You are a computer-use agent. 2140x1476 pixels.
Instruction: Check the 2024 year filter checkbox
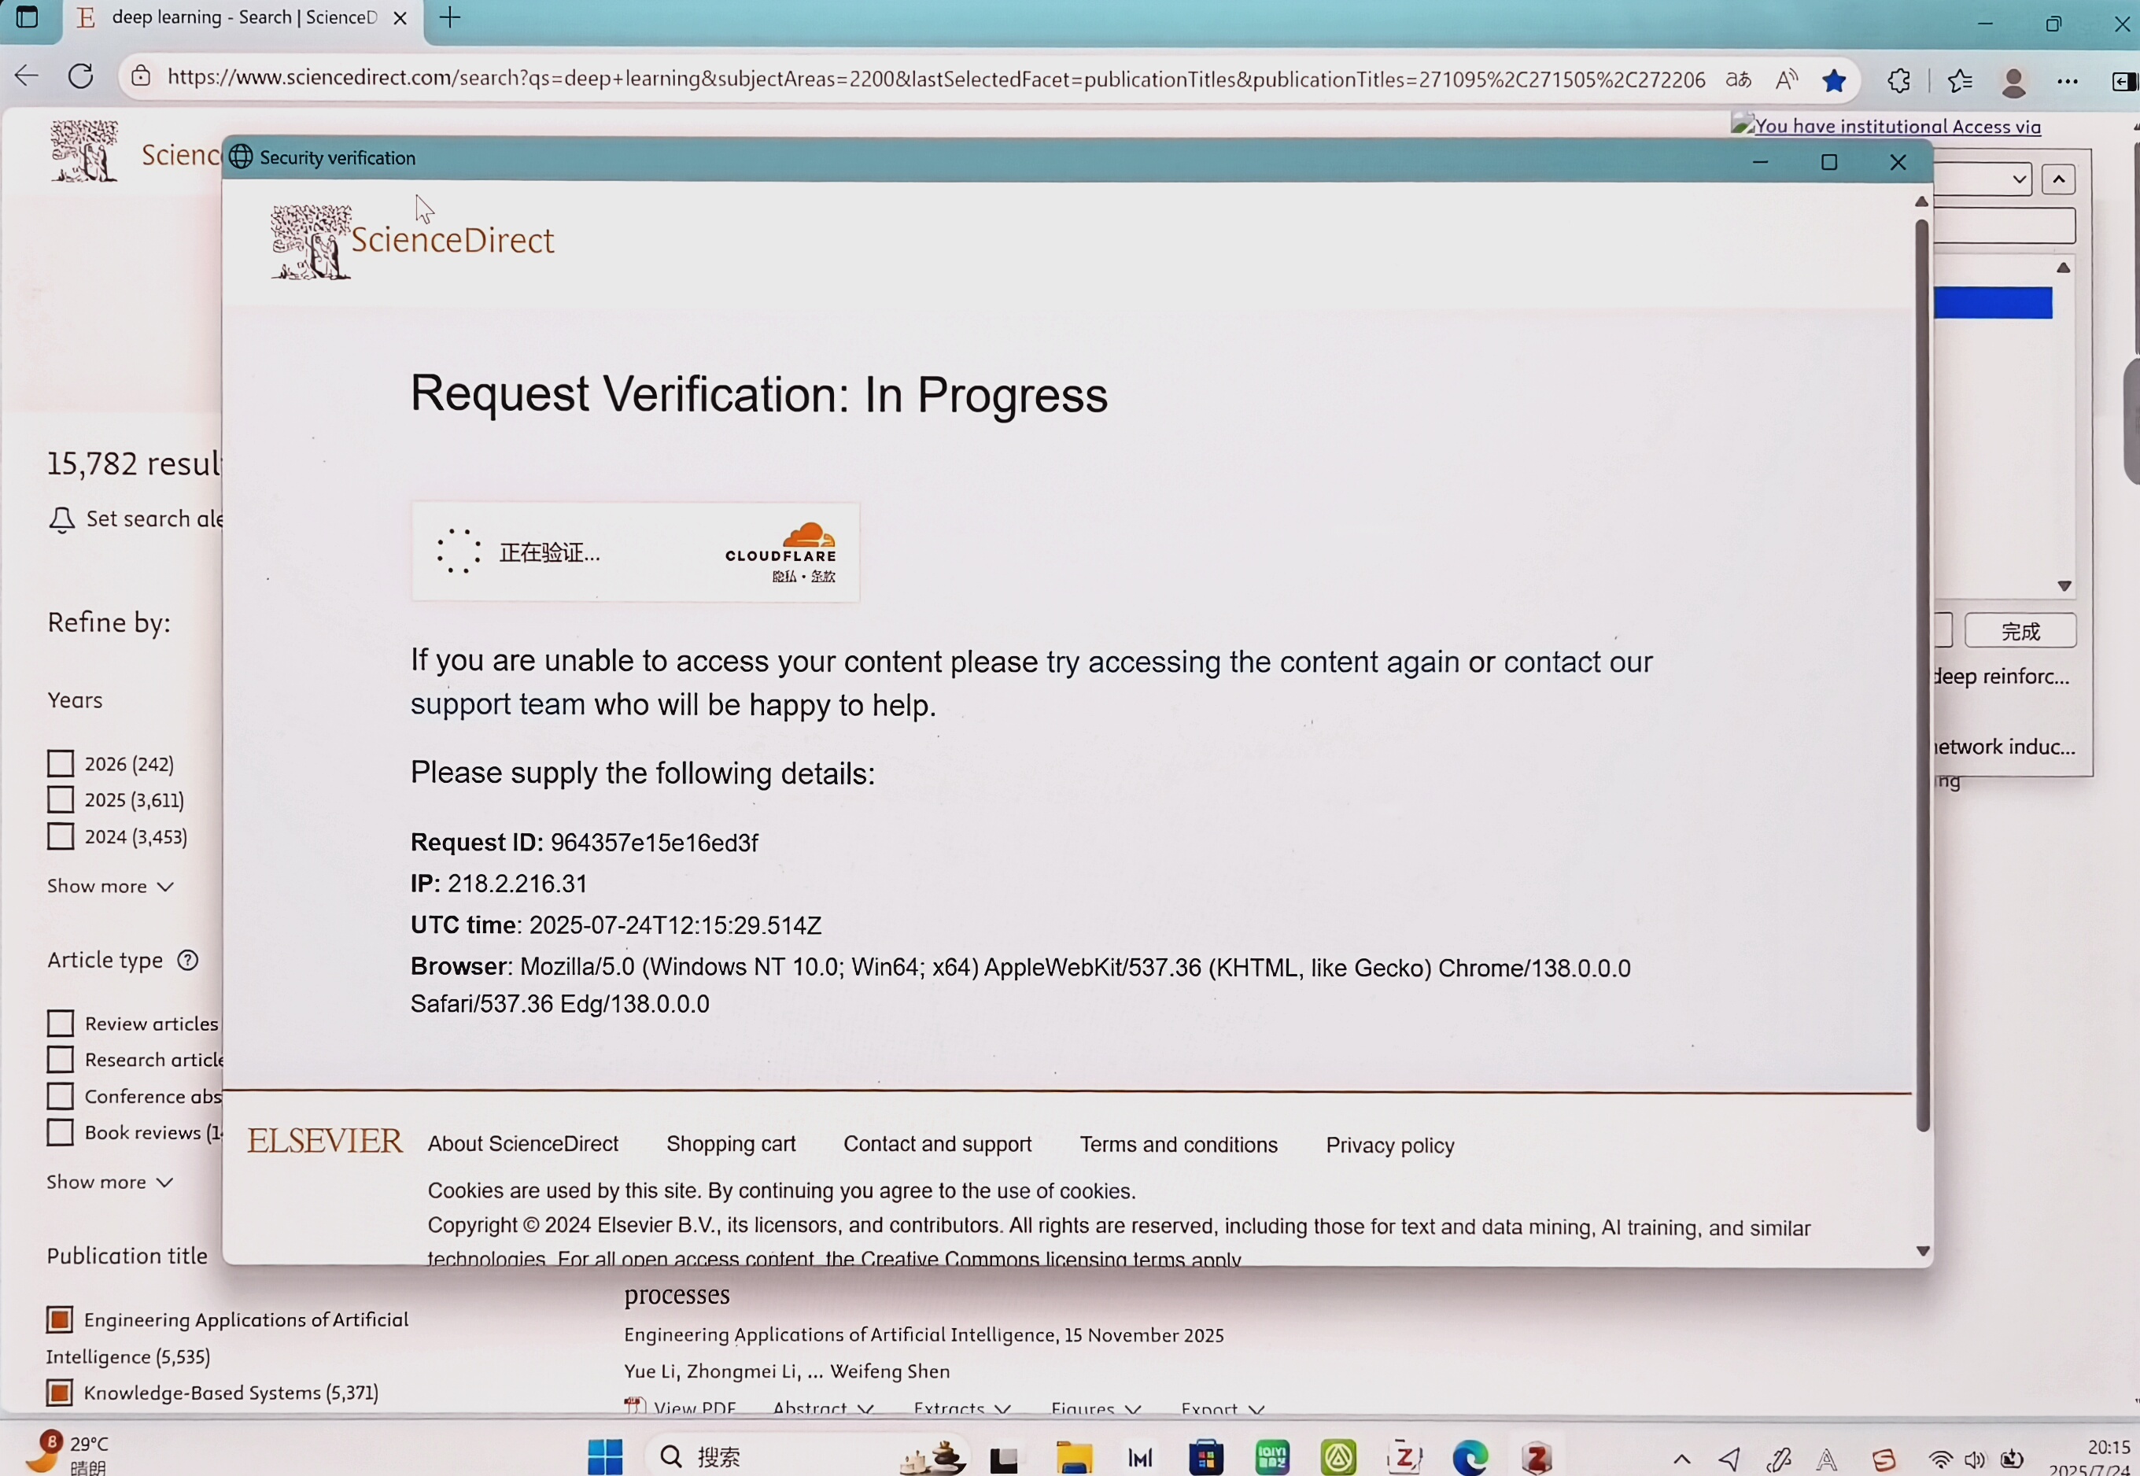tap(60, 837)
